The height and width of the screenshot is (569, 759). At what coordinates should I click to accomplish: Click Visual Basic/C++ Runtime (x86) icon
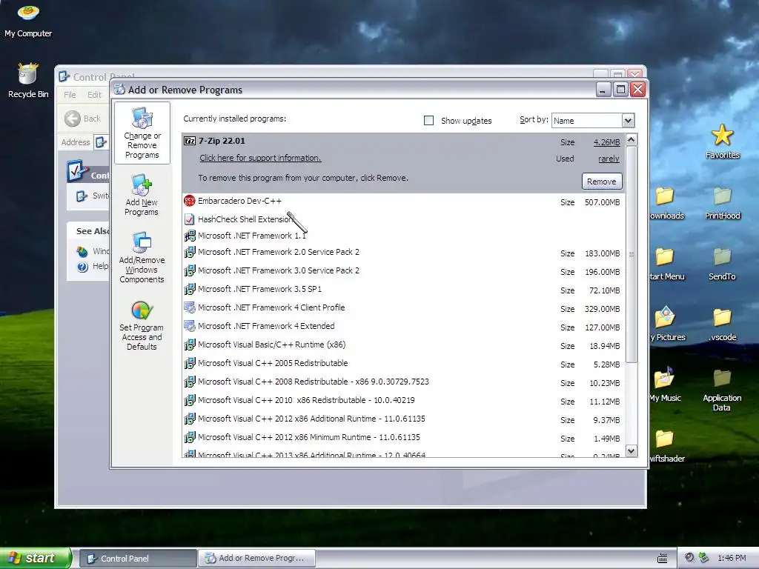pos(190,345)
